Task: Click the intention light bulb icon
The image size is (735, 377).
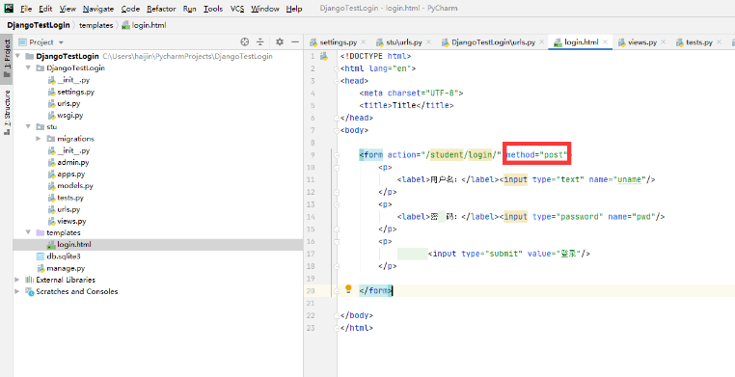Action: pos(348,288)
